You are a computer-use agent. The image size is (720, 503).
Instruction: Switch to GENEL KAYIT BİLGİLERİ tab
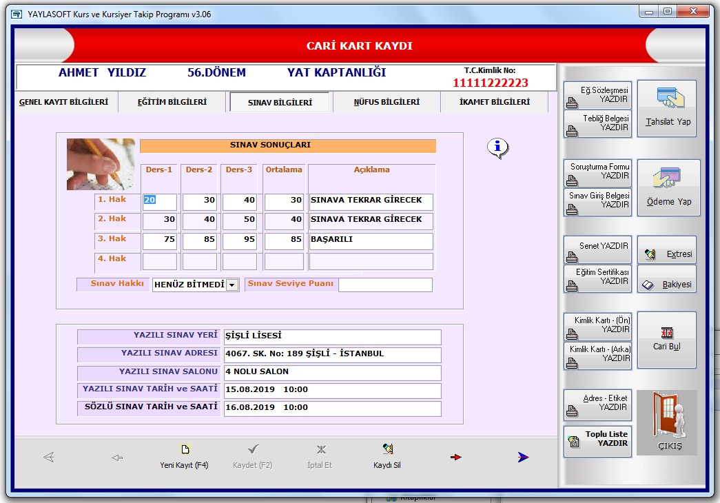tap(64, 102)
